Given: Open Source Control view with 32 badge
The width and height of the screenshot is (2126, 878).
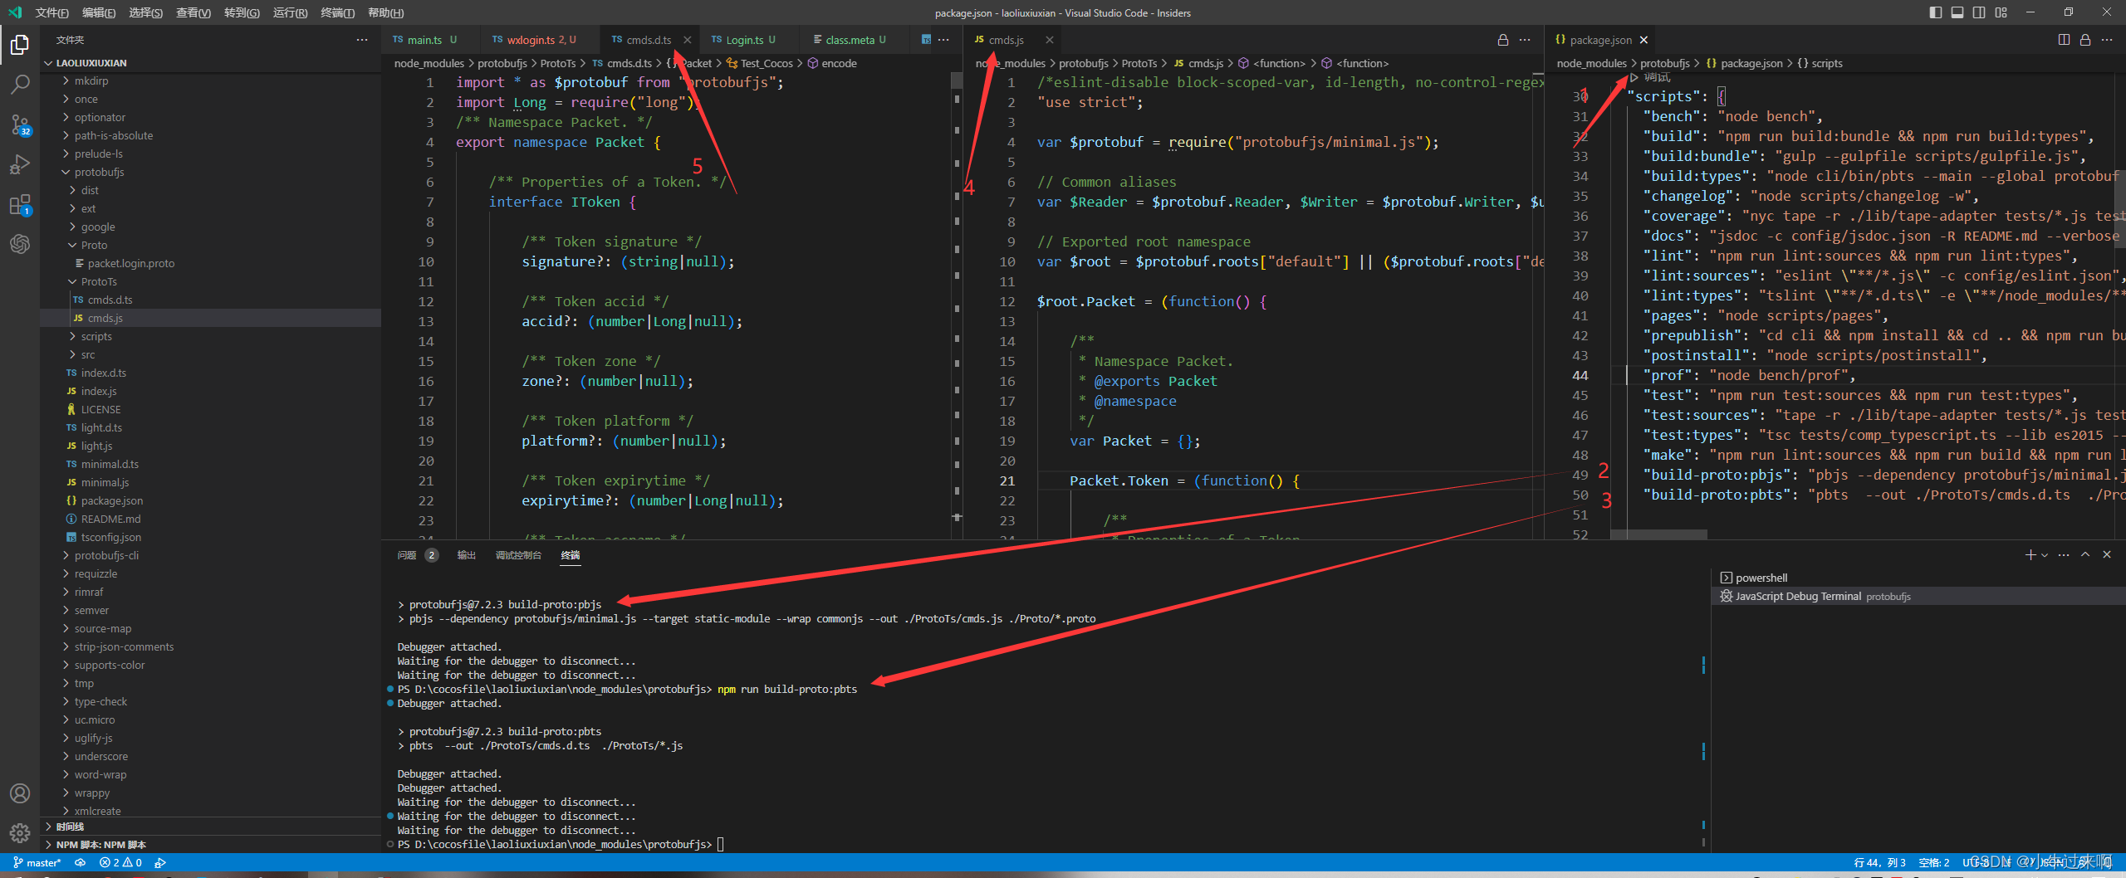Looking at the screenshot, I should coord(20,124).
